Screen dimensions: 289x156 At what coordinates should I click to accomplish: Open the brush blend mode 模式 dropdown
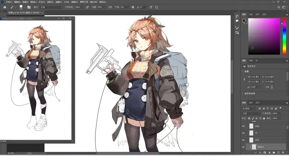[x=51, y=7]
